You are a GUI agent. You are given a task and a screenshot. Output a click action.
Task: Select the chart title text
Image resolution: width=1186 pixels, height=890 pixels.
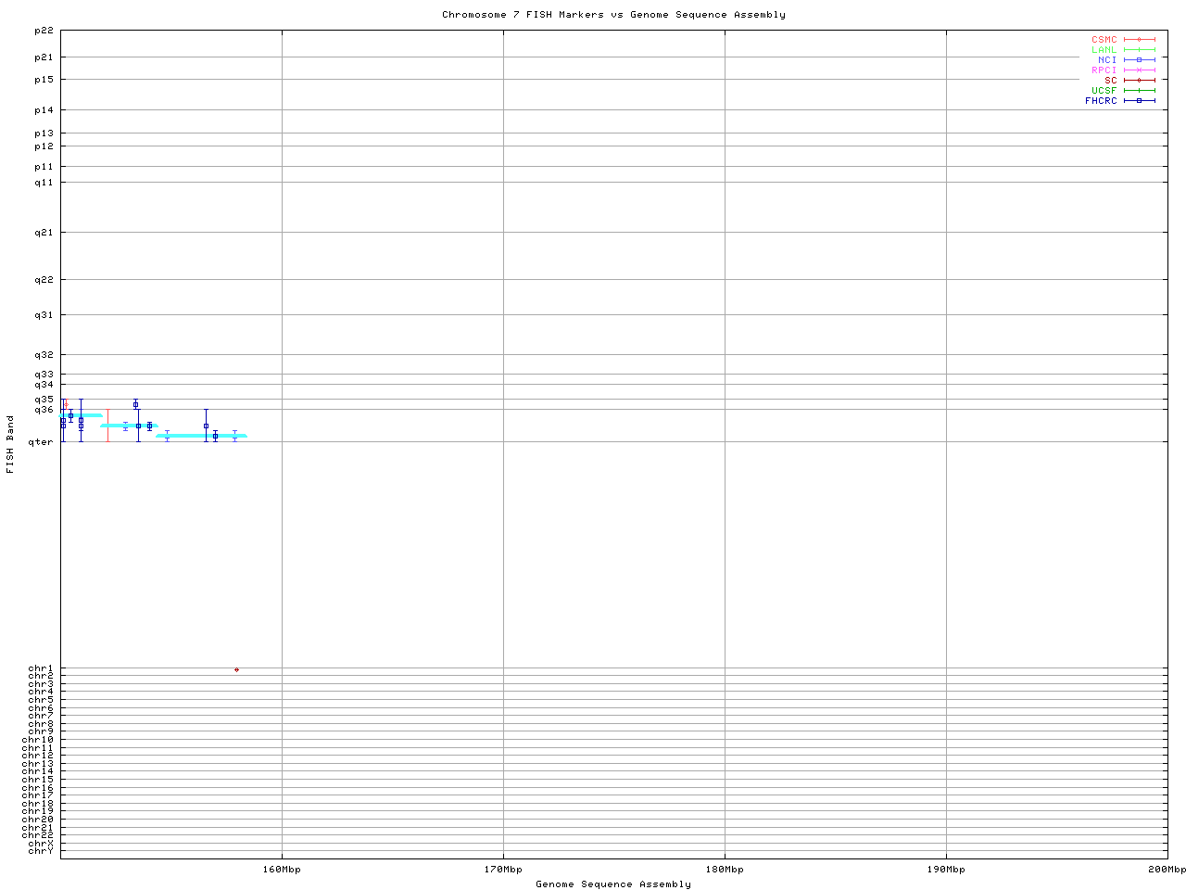[613, 15]
